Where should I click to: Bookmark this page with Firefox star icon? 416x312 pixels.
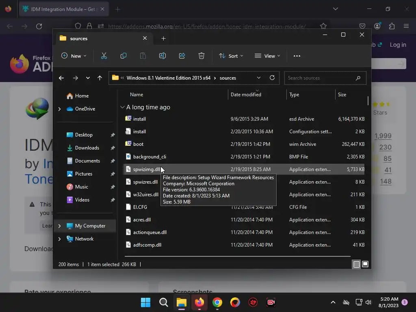pos(323,26)
